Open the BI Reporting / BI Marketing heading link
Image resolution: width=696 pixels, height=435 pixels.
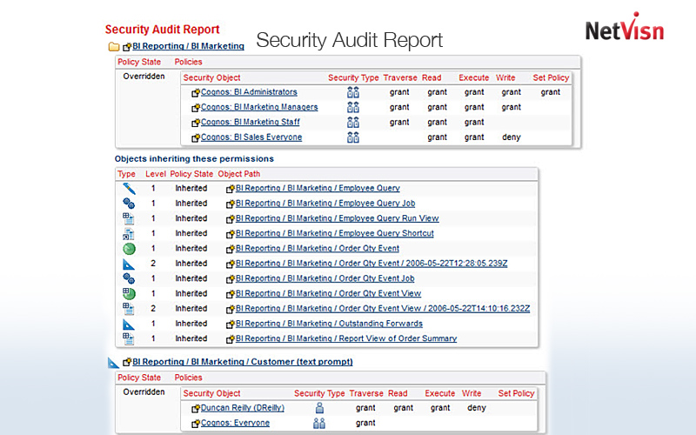(x=188, y=46)
